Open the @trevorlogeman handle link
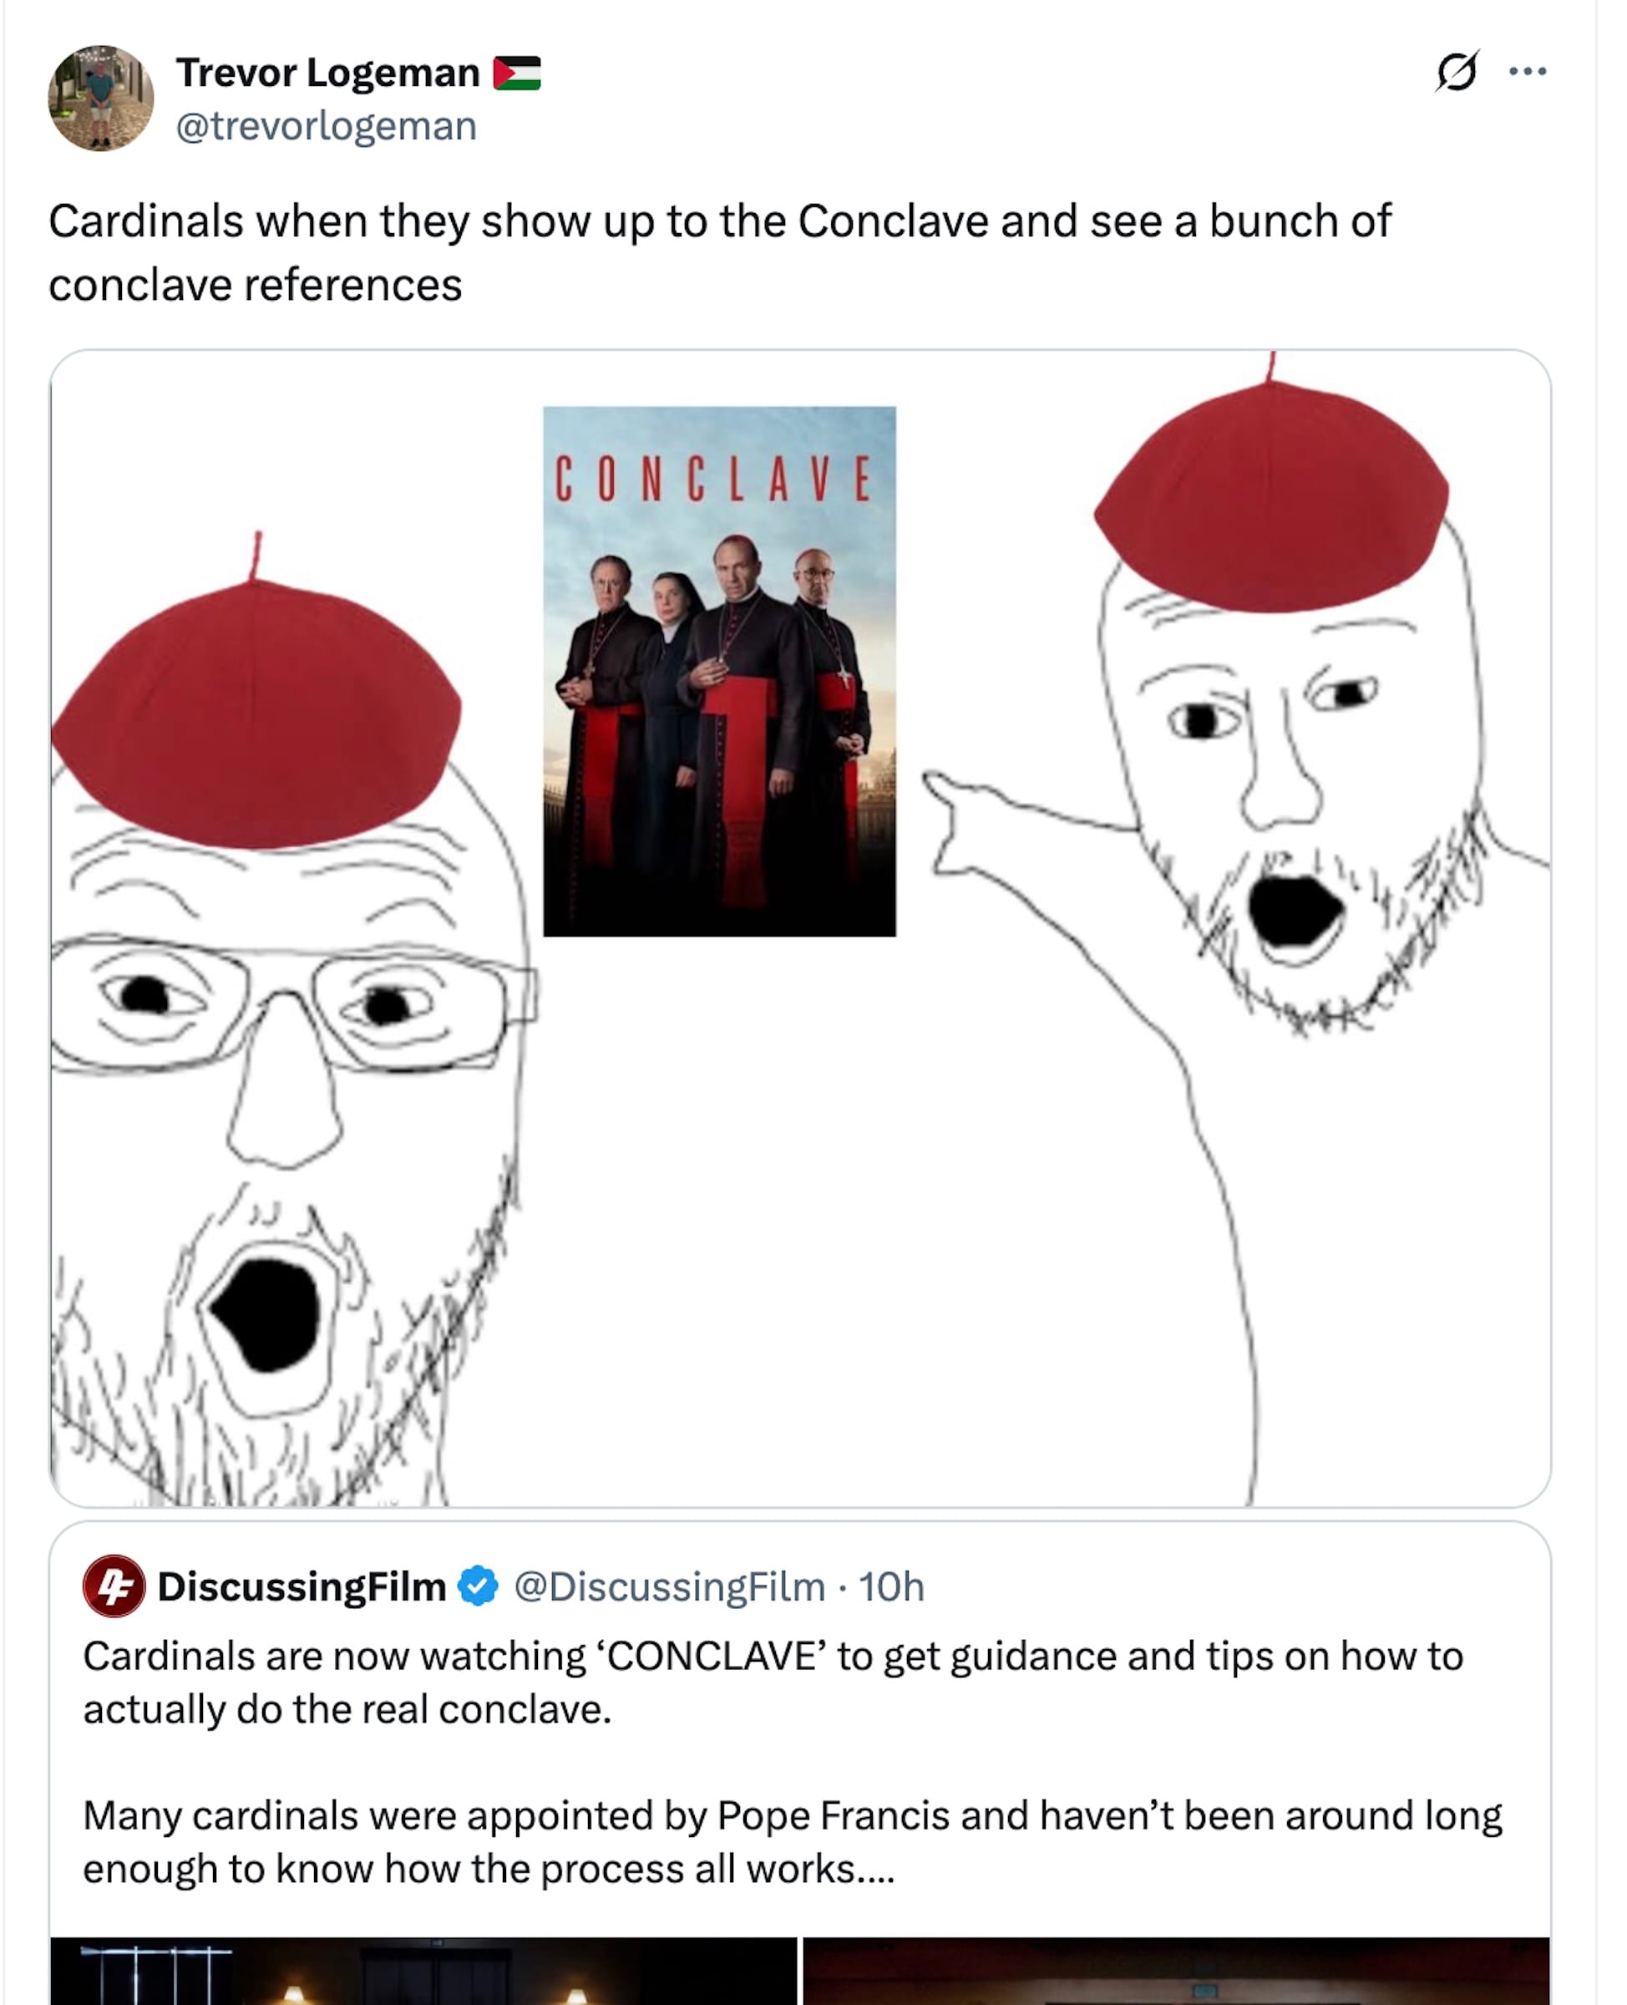This screenshot has height=2005, width=1627. pos(326,126)
